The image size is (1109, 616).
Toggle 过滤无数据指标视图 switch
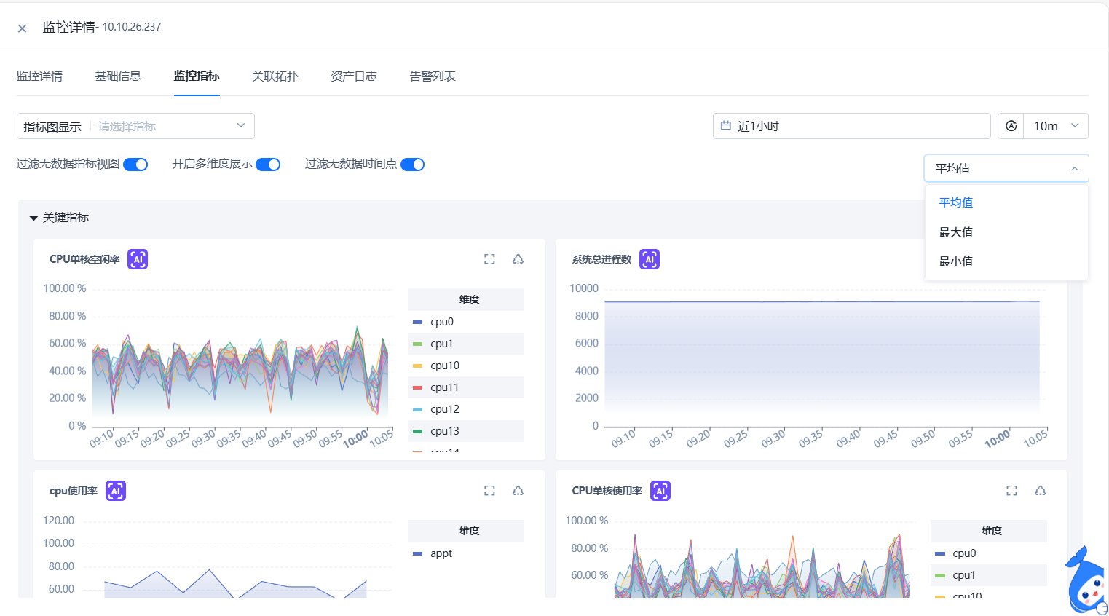pos(135,165)
